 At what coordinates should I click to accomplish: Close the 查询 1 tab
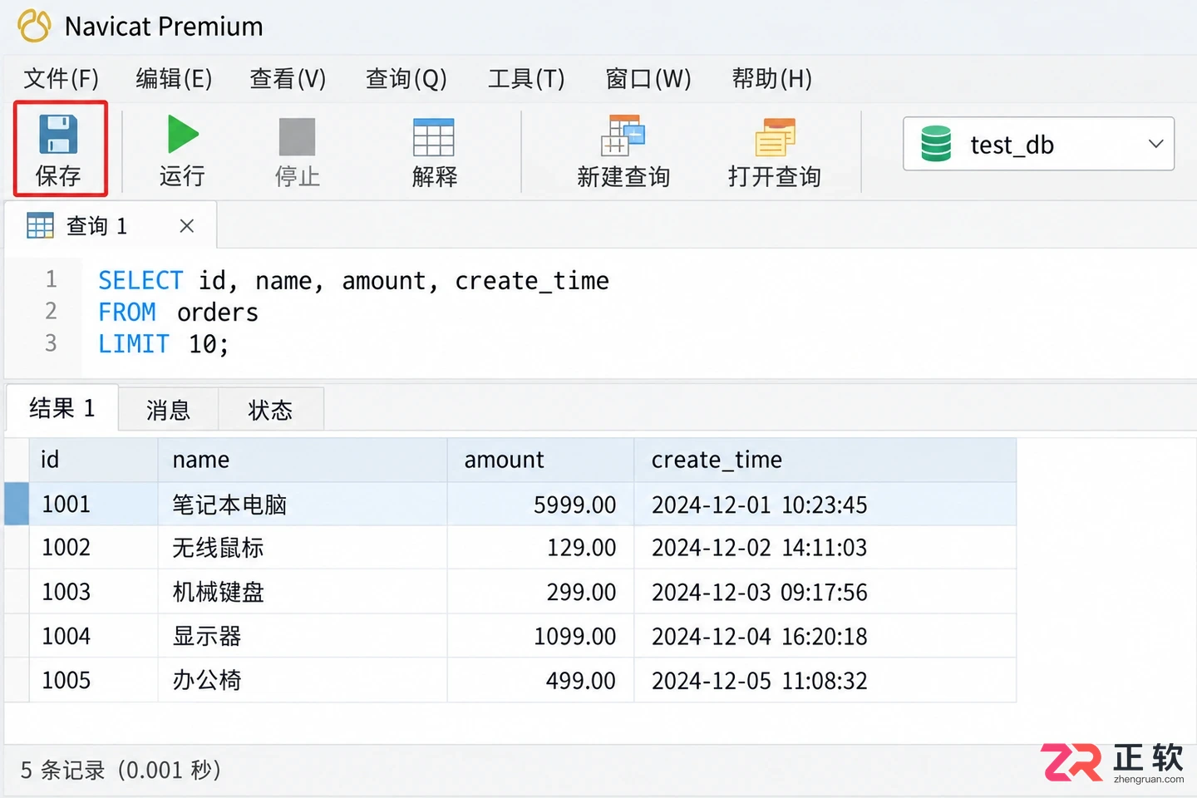point(187,226)
